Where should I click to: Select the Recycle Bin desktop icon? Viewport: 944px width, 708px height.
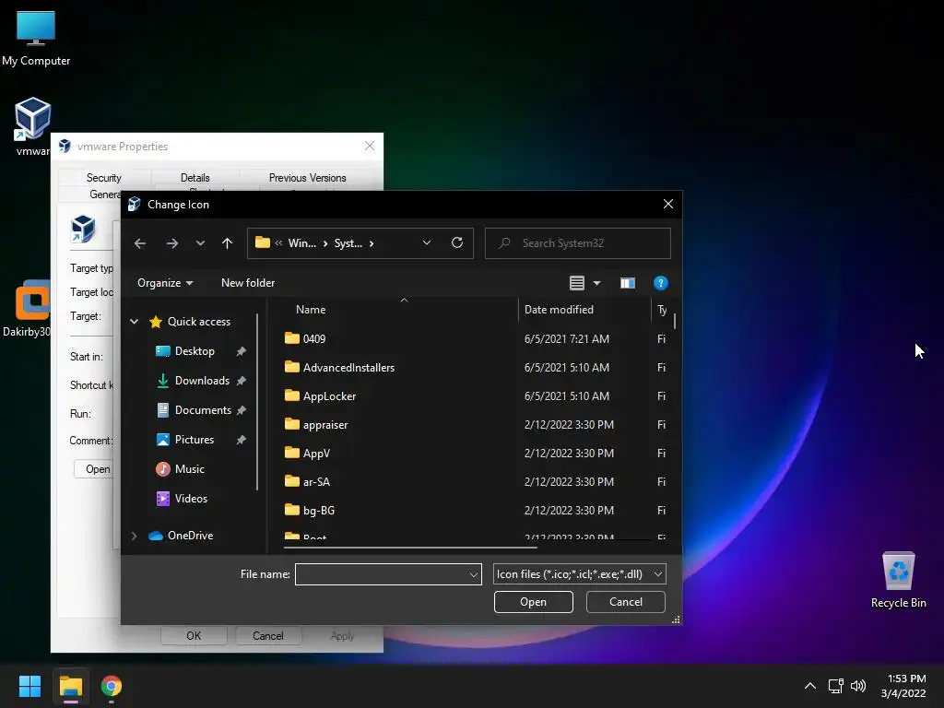pyautogui.click(x=898, y=580)
